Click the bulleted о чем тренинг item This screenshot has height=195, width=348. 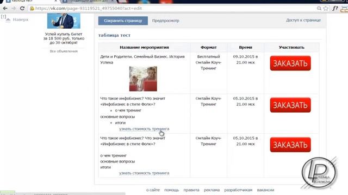pyautogui.click(x=128, y=110)
